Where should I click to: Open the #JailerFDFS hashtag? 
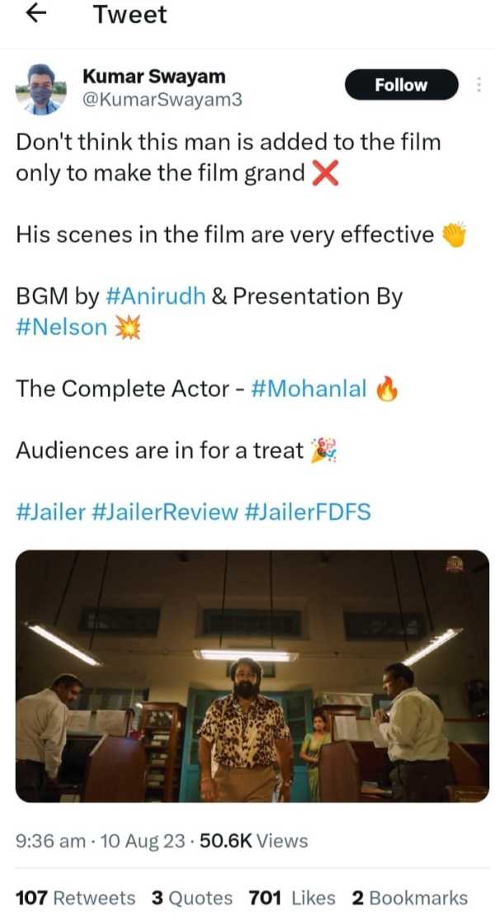point(308,512)
